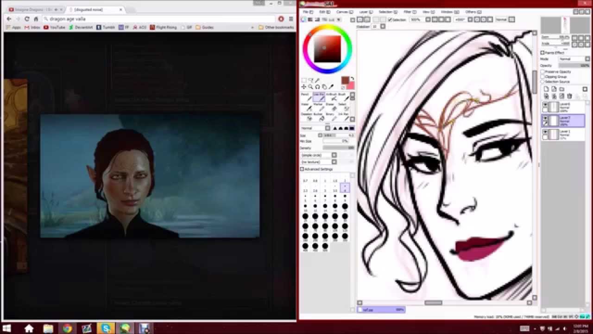Toggle visibility of bottom Layer1
Screen dimensions: 593x334
pyautogui.click(x=545, y=132)
